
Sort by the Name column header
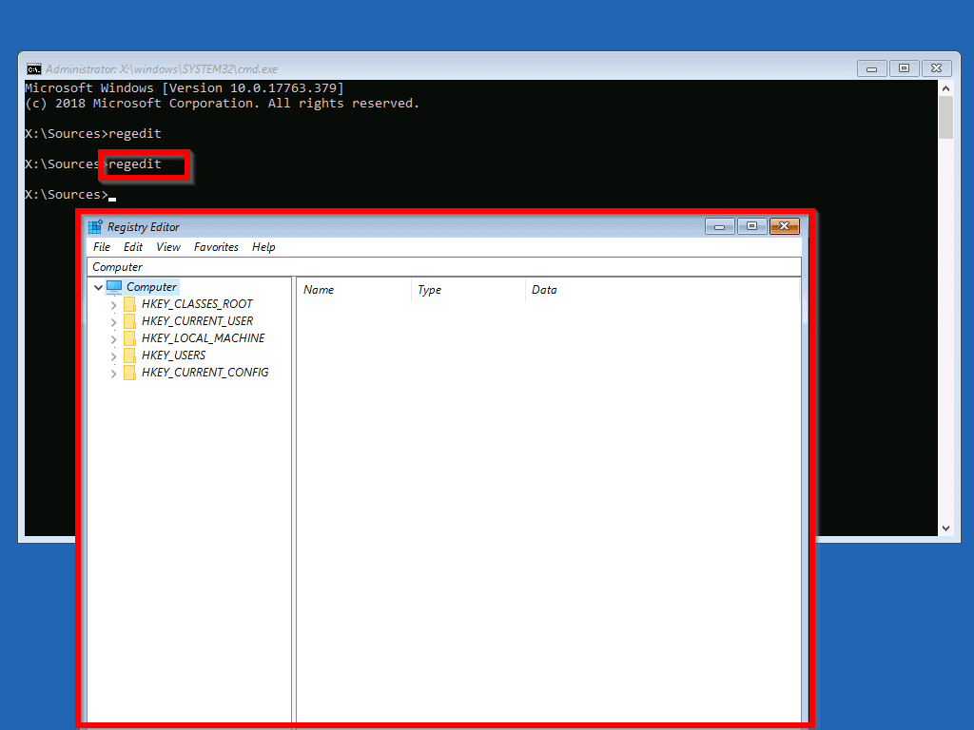[319, 289]
